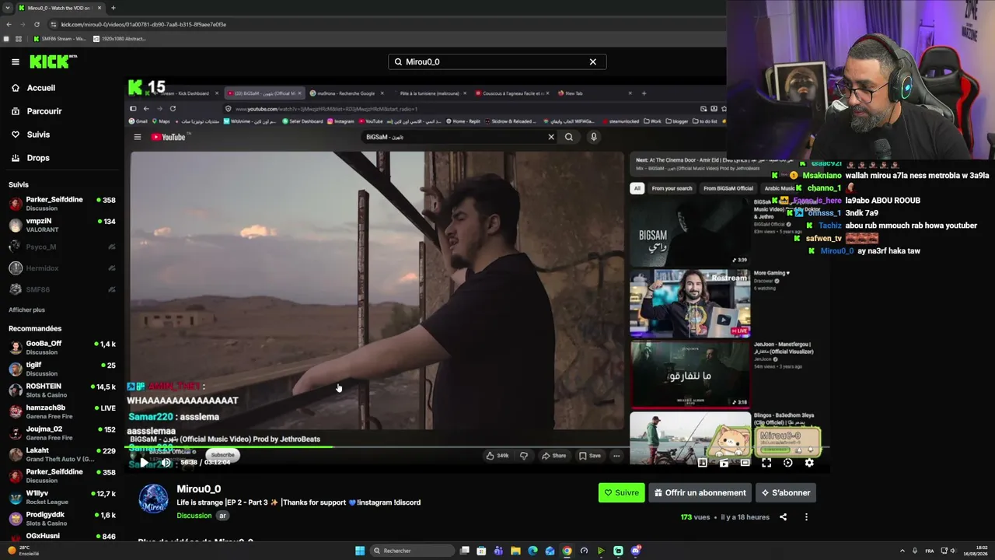This screenshot has width=995, height=560.
Task: Click the S'abonner button
Action: 786,492
